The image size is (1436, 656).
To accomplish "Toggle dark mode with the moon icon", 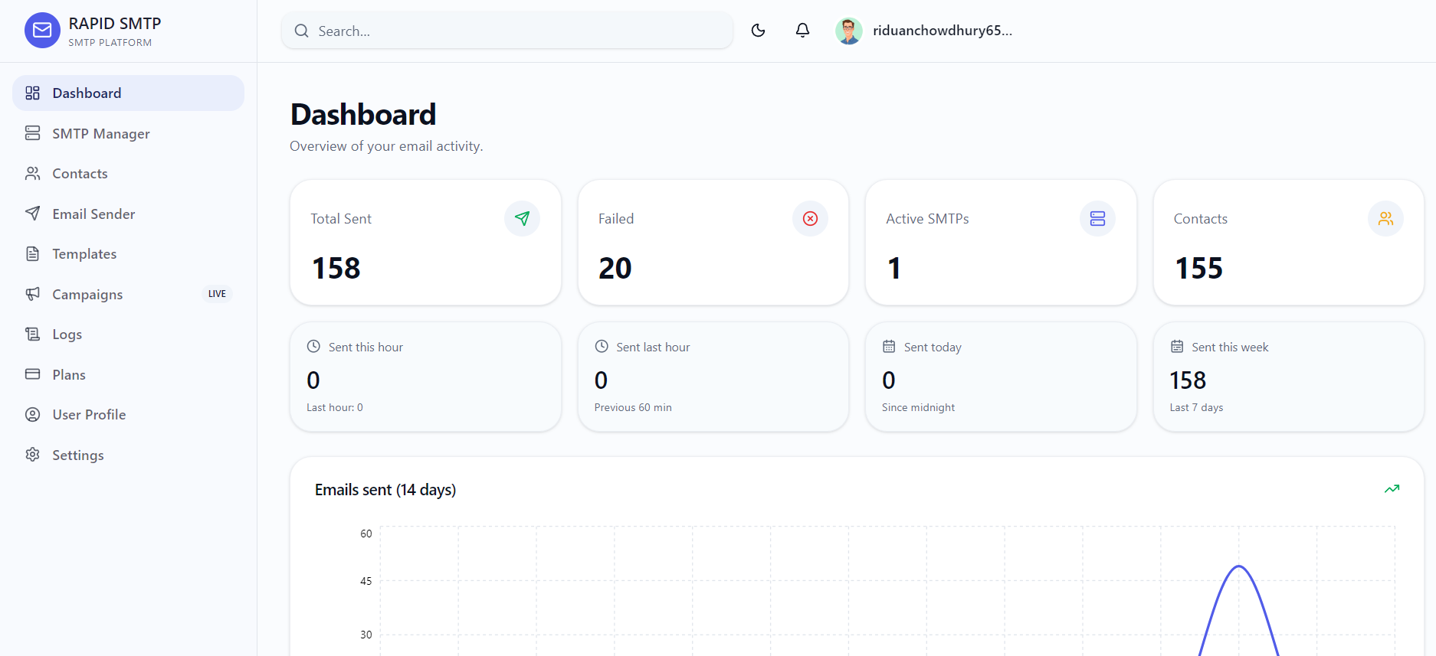I will [759, 31].
